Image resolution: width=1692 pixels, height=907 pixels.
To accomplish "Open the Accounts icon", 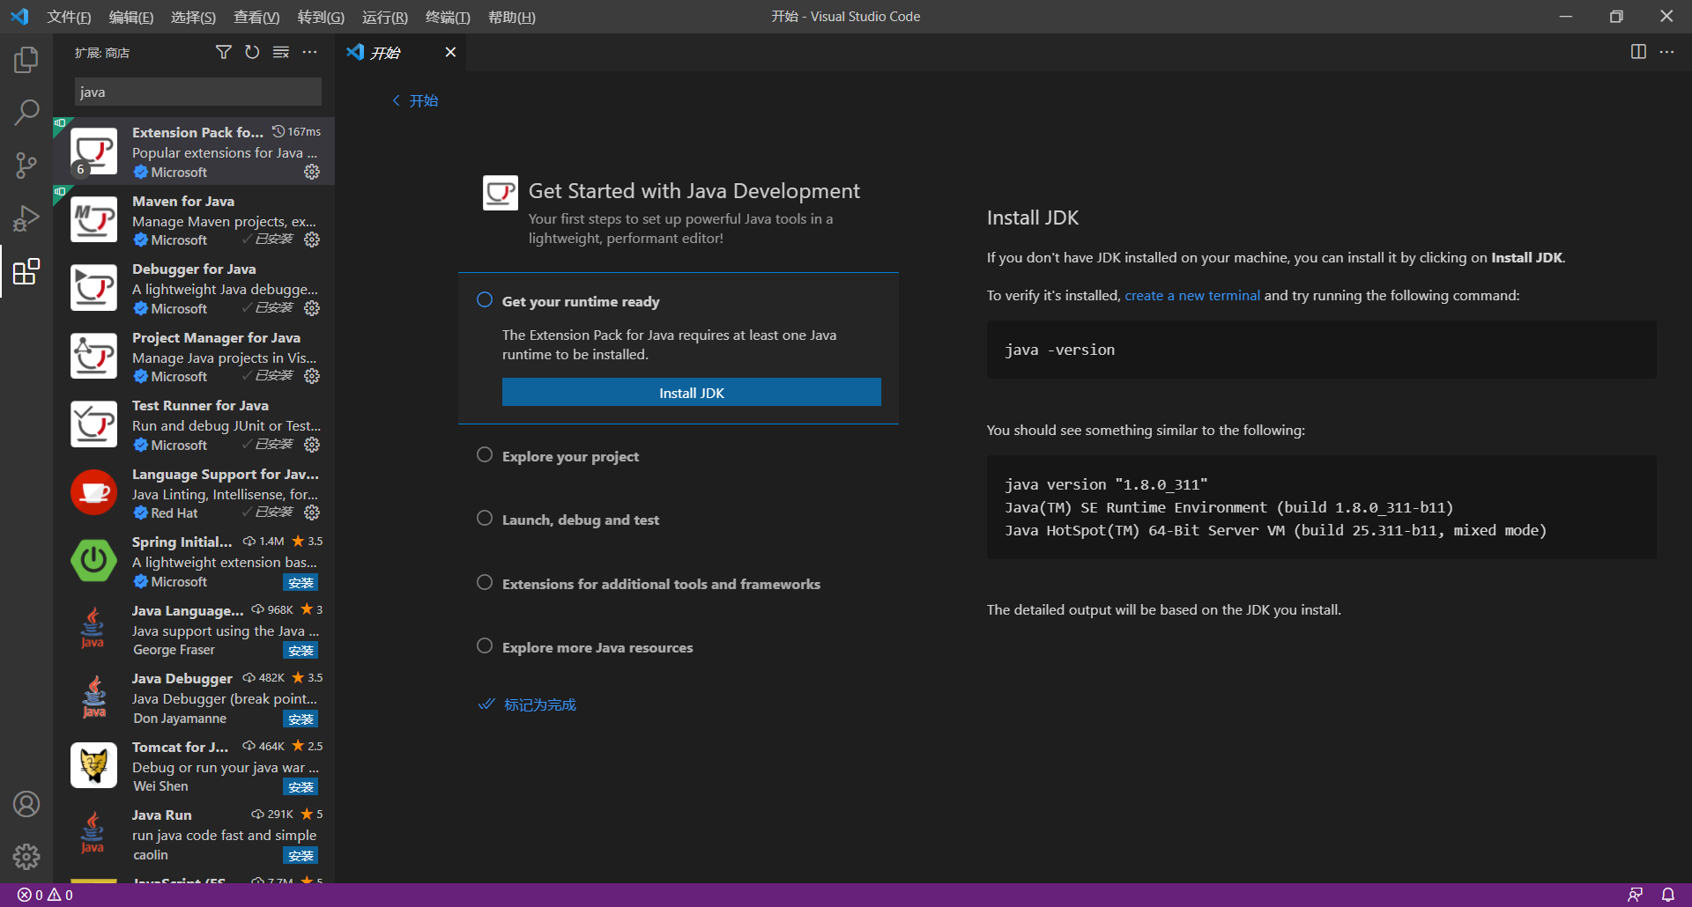I will pos(26,804).
